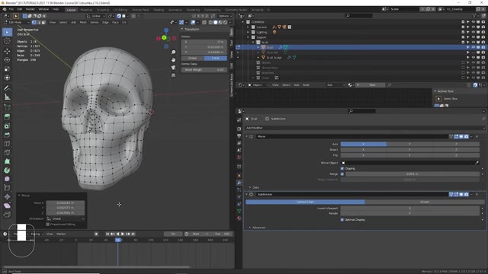Click the zoom magnifier viewport icon
This screenshot has height=274, width=488.
173,53
